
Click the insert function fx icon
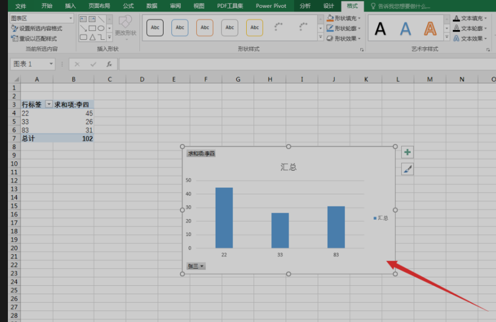tap(109, 64)
